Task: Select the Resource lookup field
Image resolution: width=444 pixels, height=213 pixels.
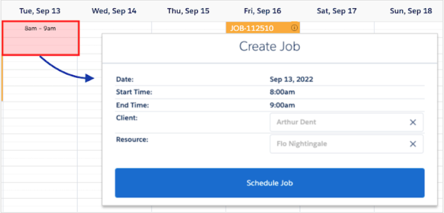Action: [x=346, y=144]
